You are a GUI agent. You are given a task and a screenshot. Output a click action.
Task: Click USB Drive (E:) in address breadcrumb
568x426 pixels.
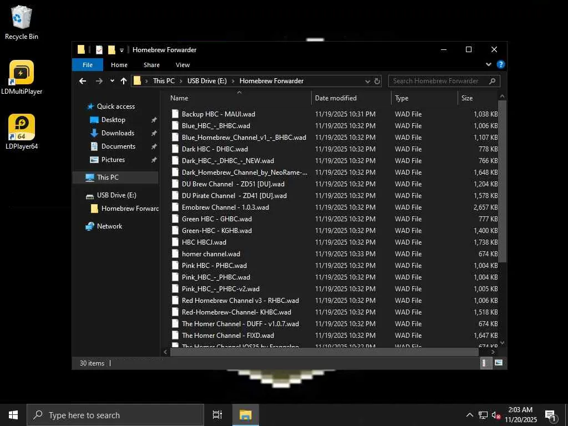point(207,81)
